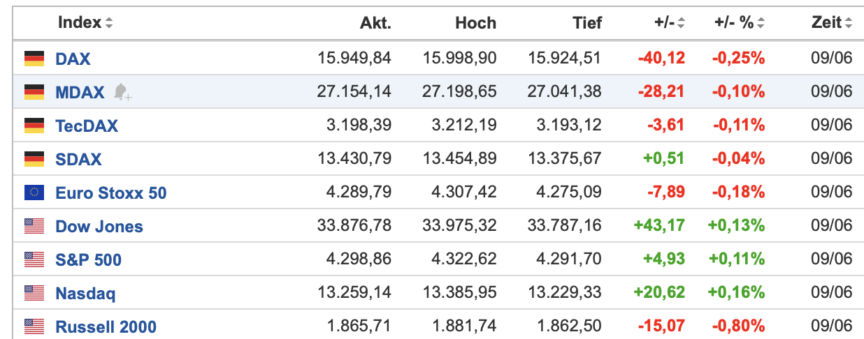Viewport: 864px width, 339px height.
Task: Click the US flag beside S&P 500
Action: coord(34,259)
